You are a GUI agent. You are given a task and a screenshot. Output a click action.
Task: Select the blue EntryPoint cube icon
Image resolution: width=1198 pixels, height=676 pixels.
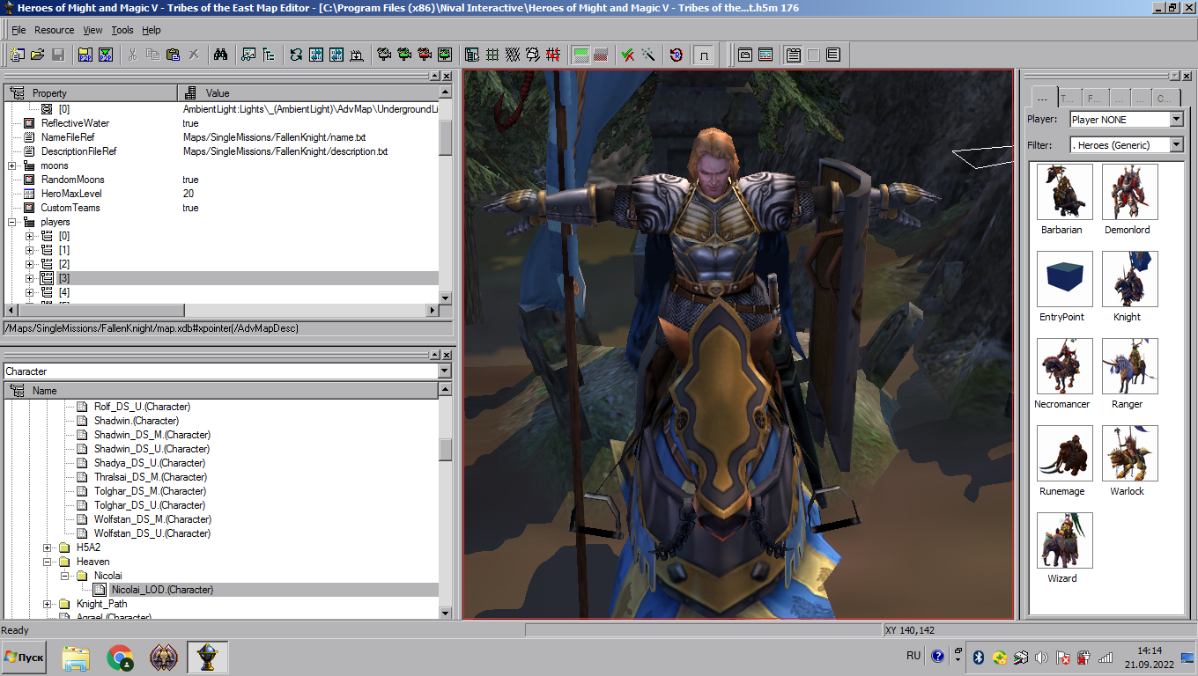1065,279
